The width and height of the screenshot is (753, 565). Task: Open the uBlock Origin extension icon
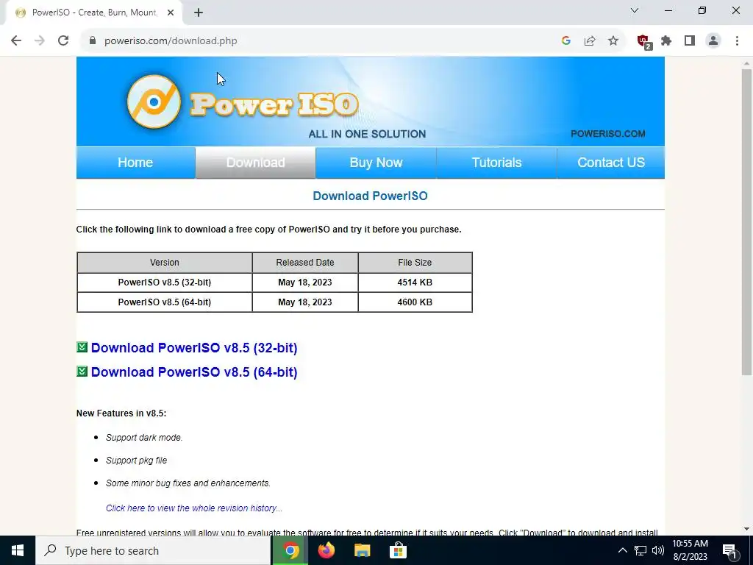tap(643, 42)
